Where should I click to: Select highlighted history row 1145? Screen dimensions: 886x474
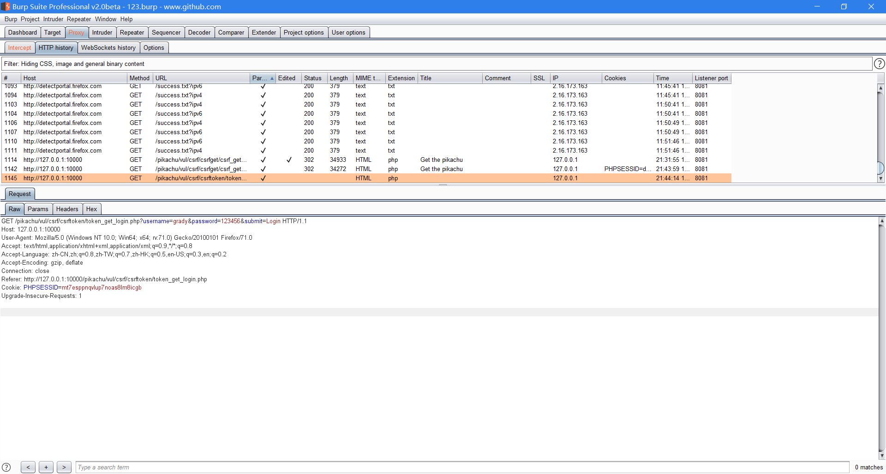point(366,178)
